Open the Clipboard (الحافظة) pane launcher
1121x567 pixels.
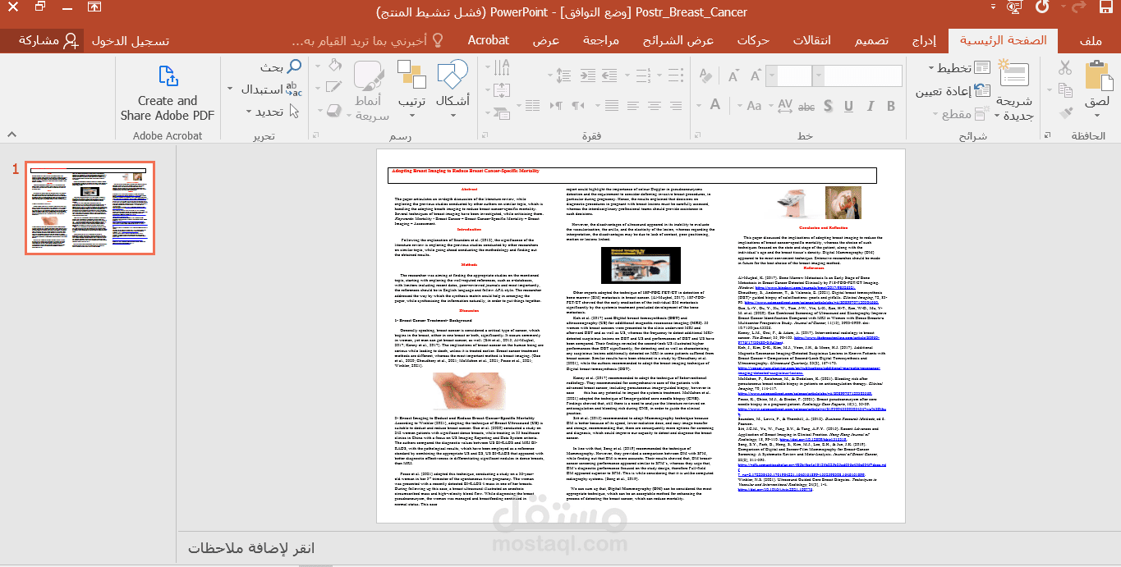[x=1045, y=135]
